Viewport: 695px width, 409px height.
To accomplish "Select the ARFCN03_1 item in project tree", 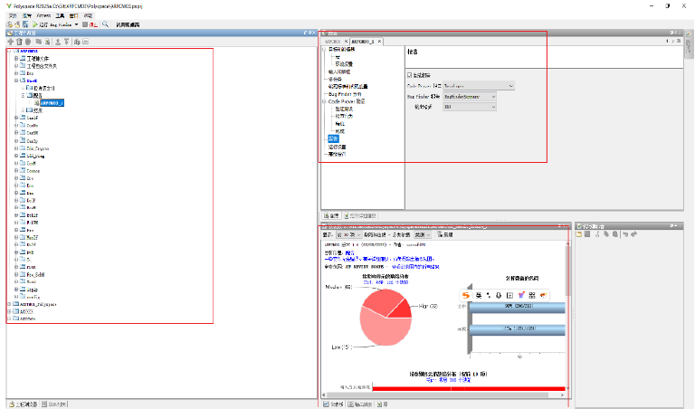I will pyautogui.click(x=52, y=102).
